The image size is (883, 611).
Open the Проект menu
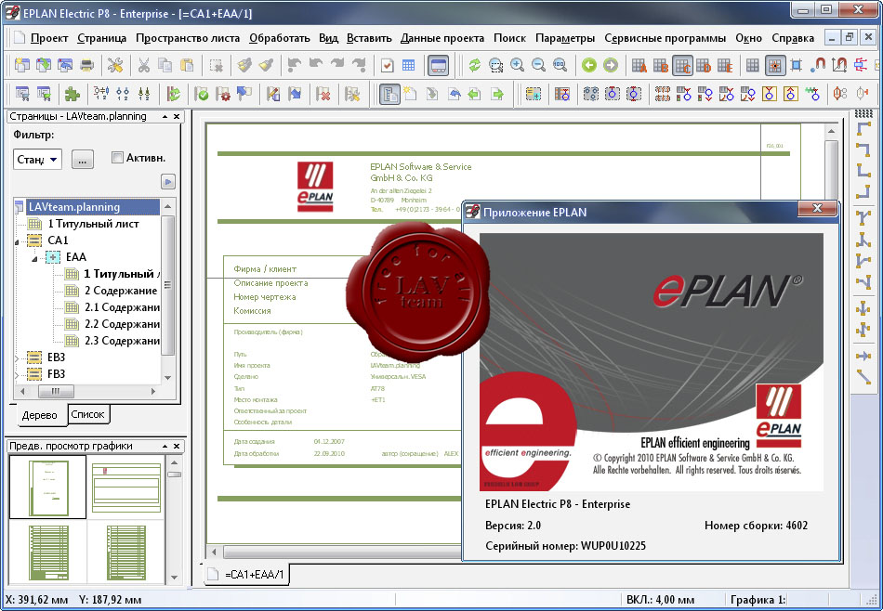[x=49, y=38]
